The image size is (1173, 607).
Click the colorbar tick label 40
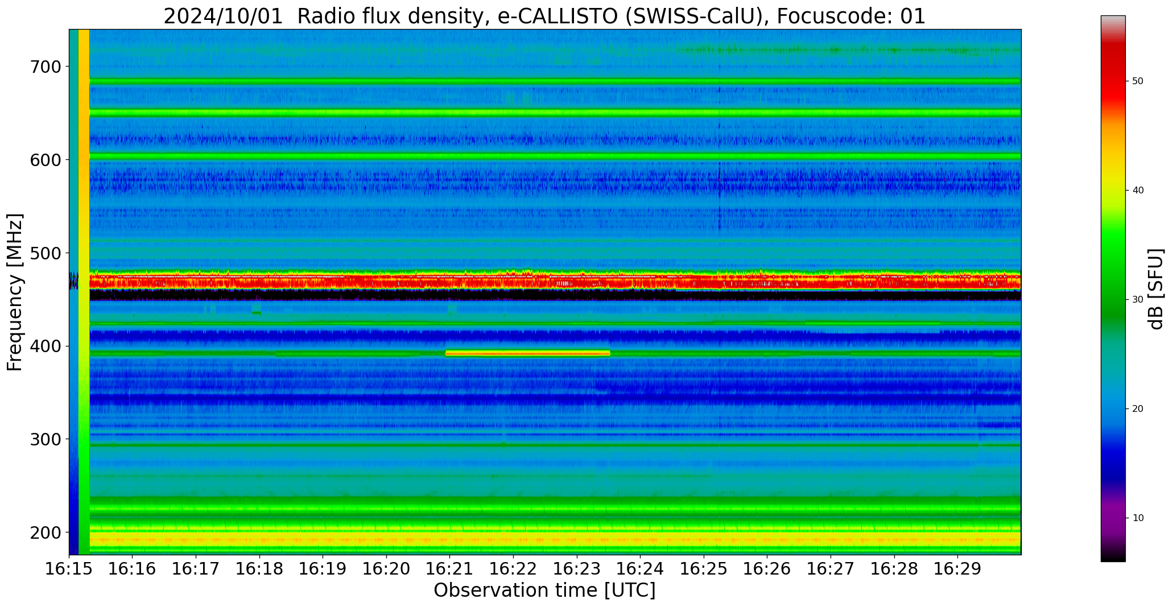pyautogui.click(x=1138, y=191)
